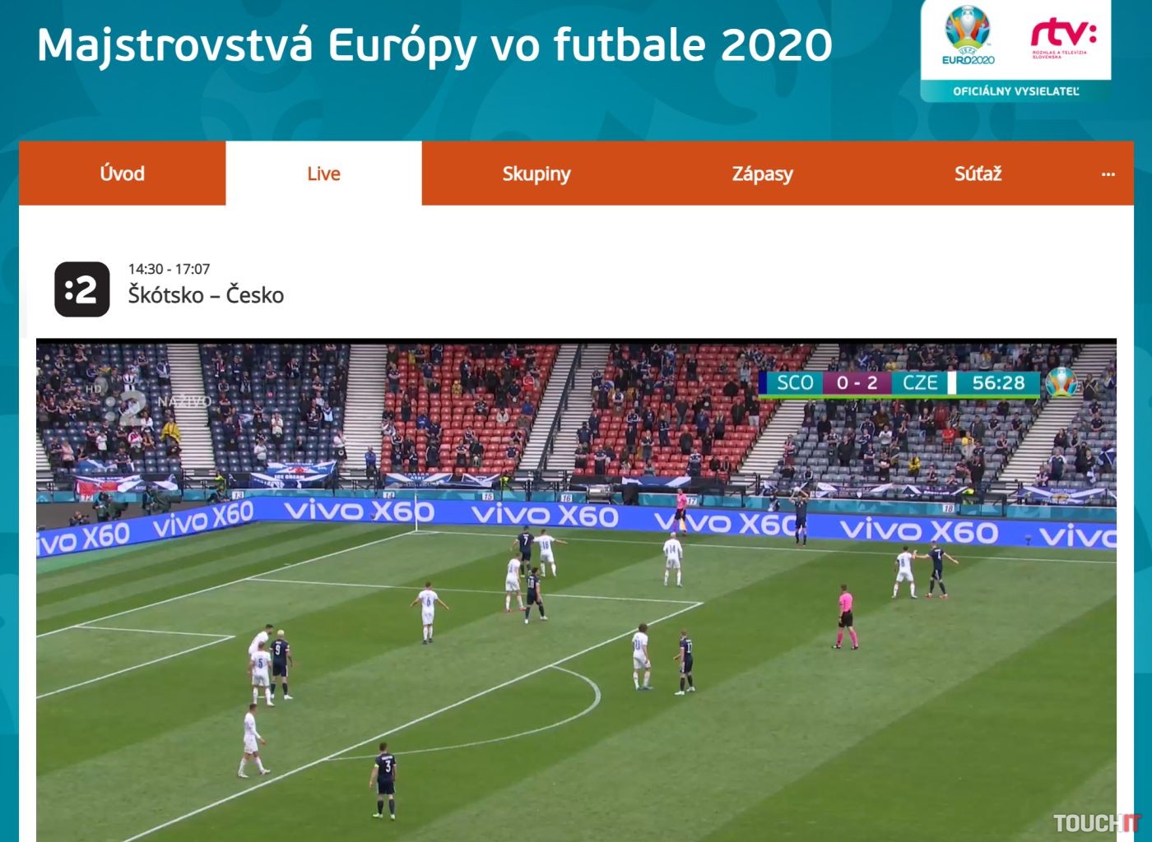The image size is (1152, 842).
Task: Expand the three-dot more menu
Action: pyautogui.click(x=1108, y=173)
